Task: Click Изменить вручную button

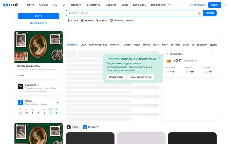Action: click(x=141, y=77)
